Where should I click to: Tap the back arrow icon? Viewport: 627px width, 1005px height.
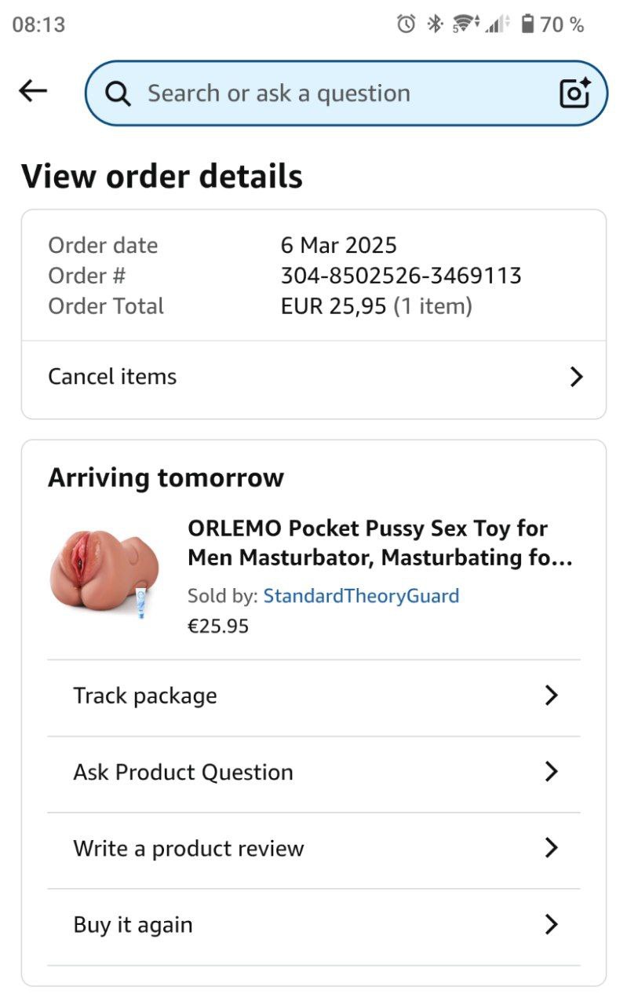coord(33,91)
